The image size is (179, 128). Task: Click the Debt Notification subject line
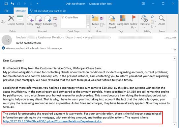point(28,43)
